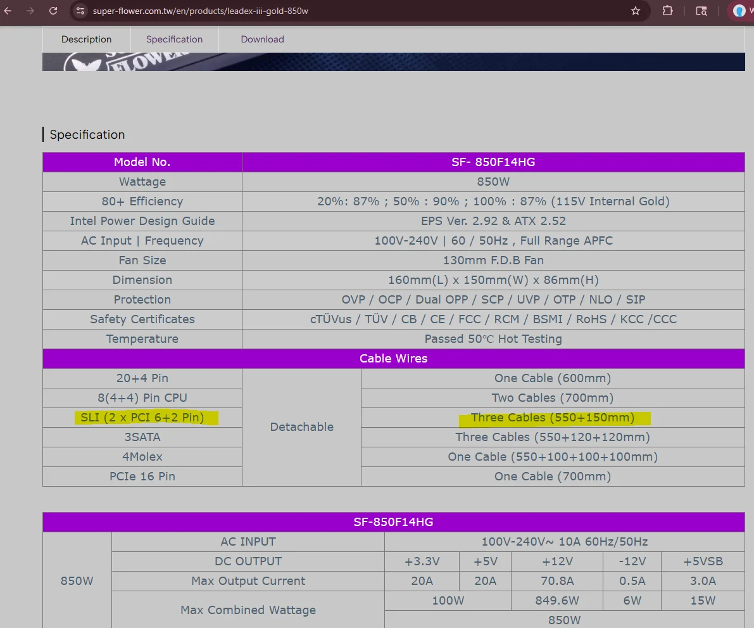This screenshot has height=628, width=754.
Task: Click the '849.6W' combined wattage value
Action: point(557,601)
